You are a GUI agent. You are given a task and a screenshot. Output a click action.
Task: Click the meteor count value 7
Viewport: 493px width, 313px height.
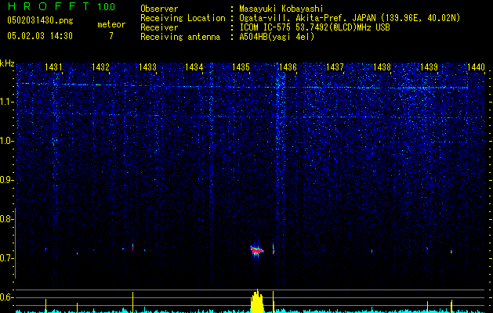tap(111, 36)
